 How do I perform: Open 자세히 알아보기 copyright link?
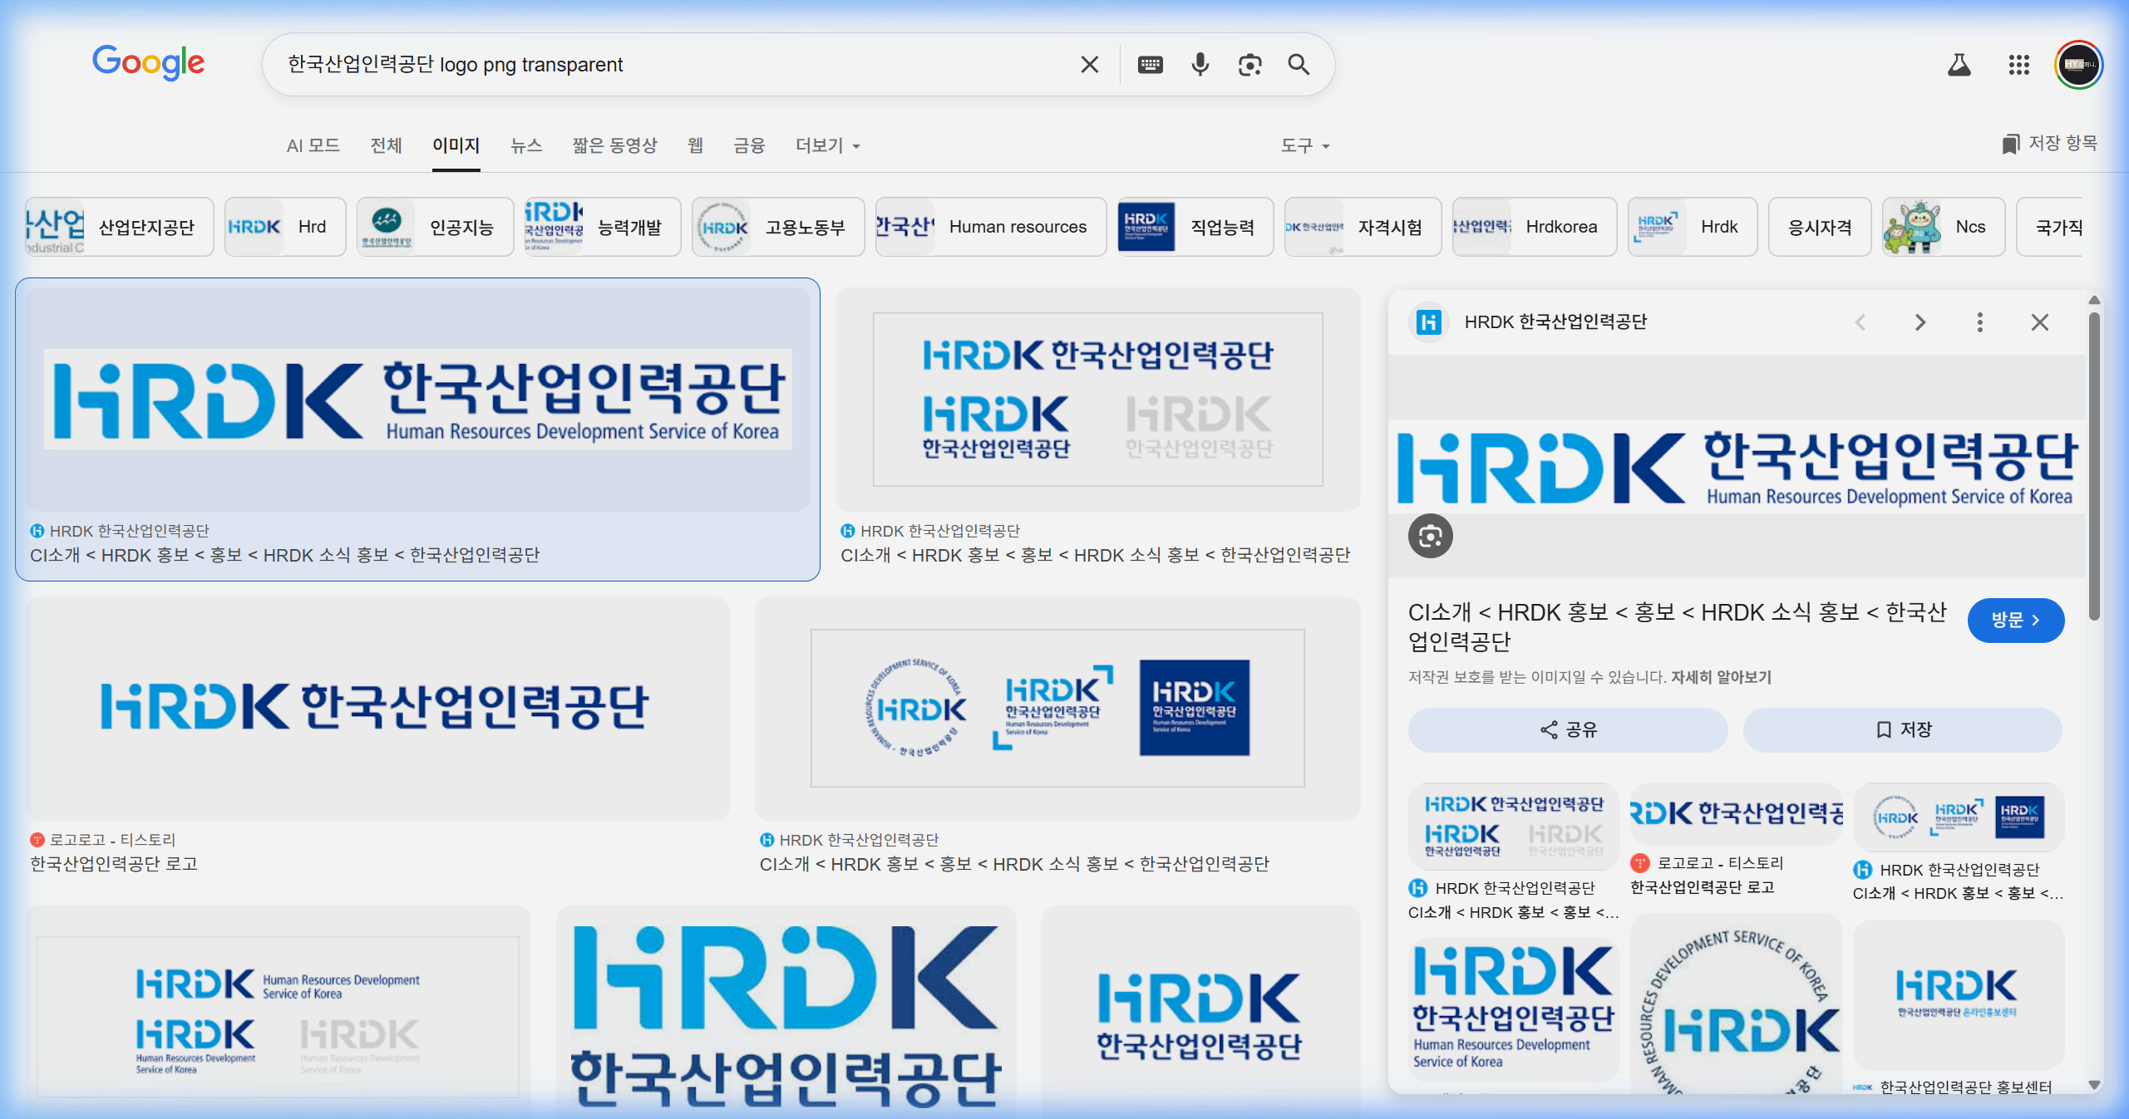point(1721,677)
